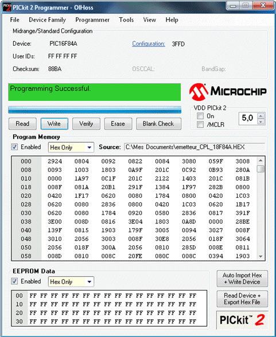
Task: Click cell 28BE in row 038
Action: click(x=243, y=221)
